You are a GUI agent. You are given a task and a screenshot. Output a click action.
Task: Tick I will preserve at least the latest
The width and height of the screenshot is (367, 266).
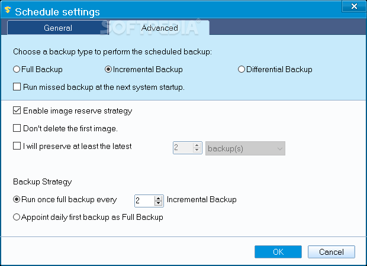tap(17, 146)
